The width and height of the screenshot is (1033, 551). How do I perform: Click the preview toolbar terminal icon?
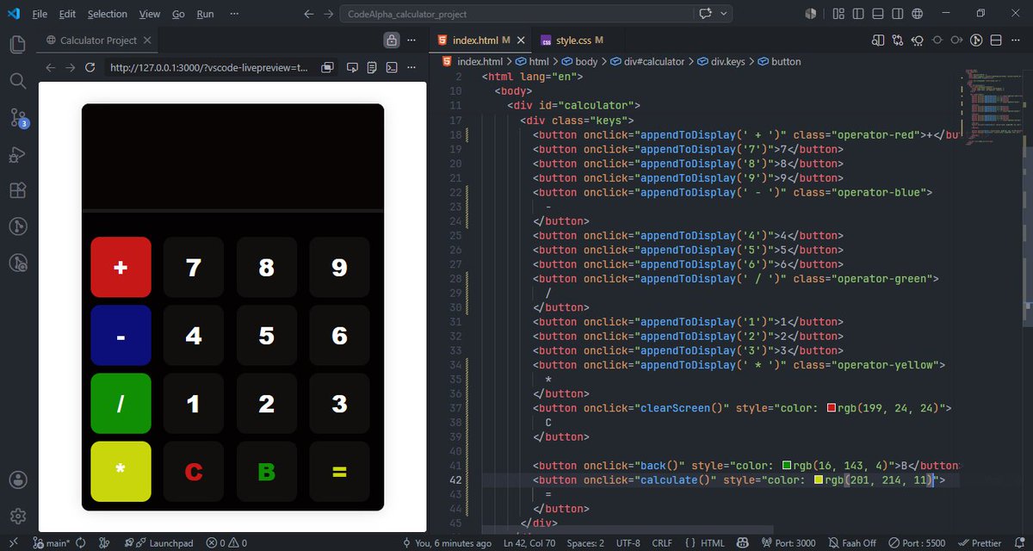point(391,67)
